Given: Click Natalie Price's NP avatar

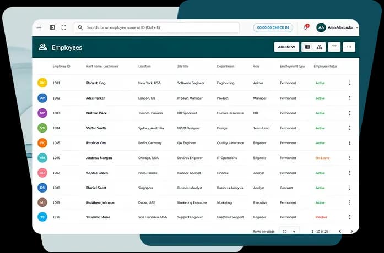Looking at the screenshot, I should click(42, 113).
